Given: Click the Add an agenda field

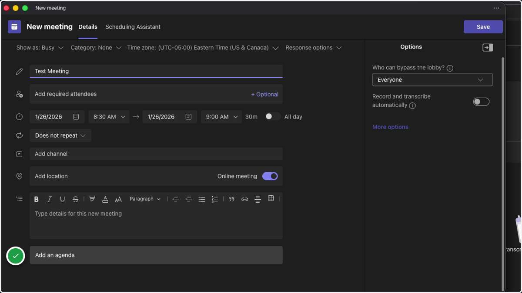Looking at the screenshot, I should click(x=156, y=255).
